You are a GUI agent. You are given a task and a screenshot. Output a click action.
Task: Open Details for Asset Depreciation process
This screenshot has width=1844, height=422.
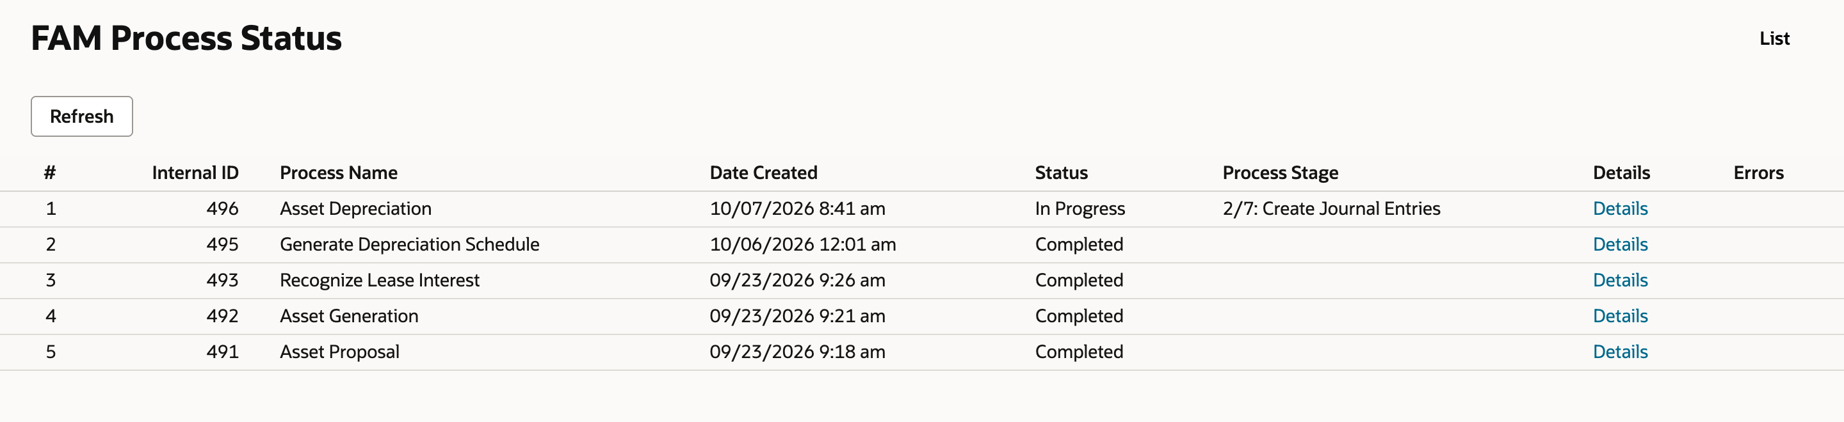click(1620, 208)
